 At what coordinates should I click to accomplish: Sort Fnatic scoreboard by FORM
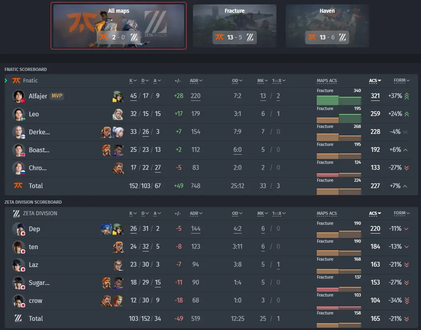point(402,81)
